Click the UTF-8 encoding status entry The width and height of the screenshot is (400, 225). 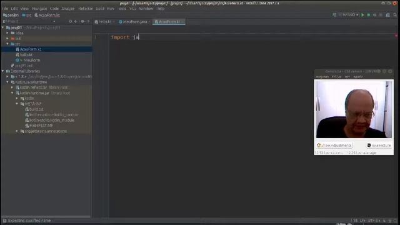point(374,221)
